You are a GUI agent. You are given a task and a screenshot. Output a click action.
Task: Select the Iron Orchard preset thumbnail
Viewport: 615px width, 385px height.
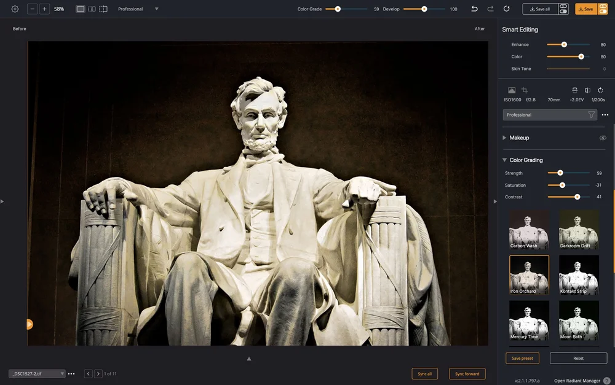coord(529,275)
